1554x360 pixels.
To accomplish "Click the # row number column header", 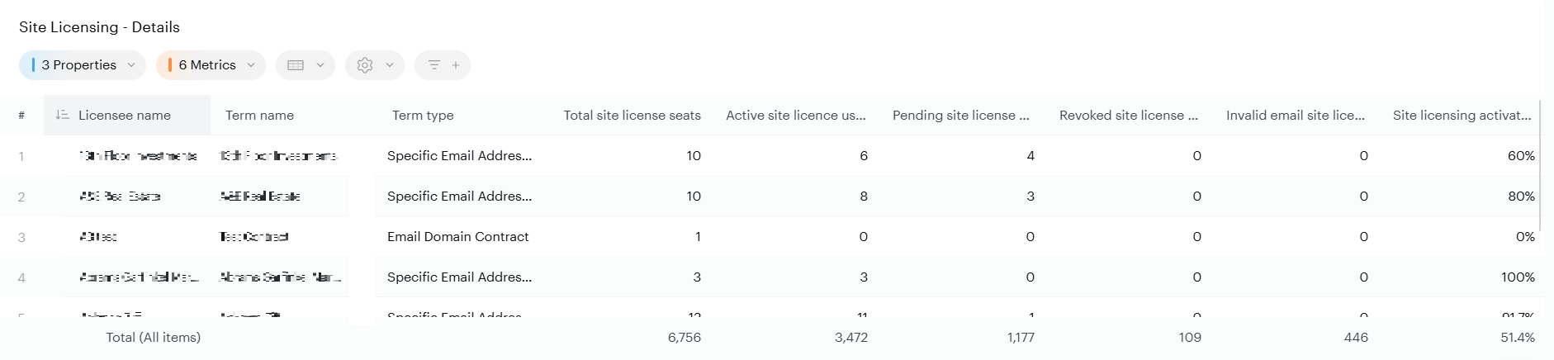I will pos(21,116).
